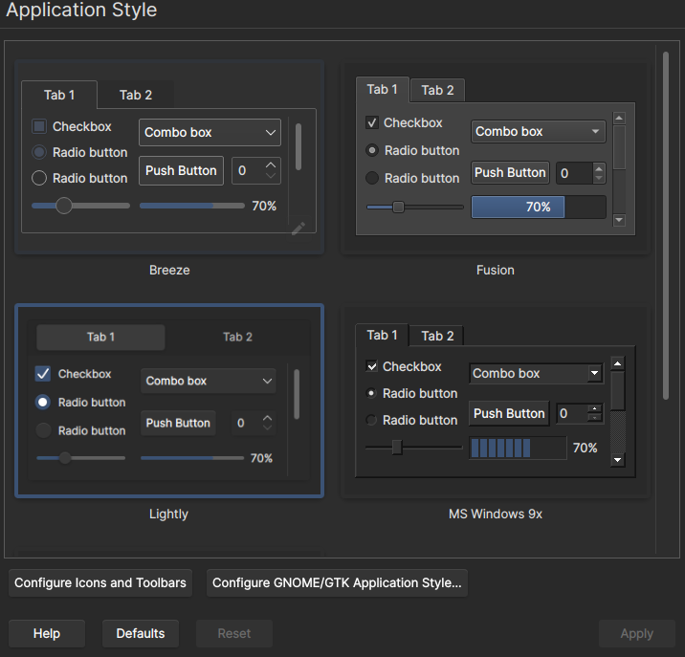Click the slider handle in Lightly preview

click(65, 458)
